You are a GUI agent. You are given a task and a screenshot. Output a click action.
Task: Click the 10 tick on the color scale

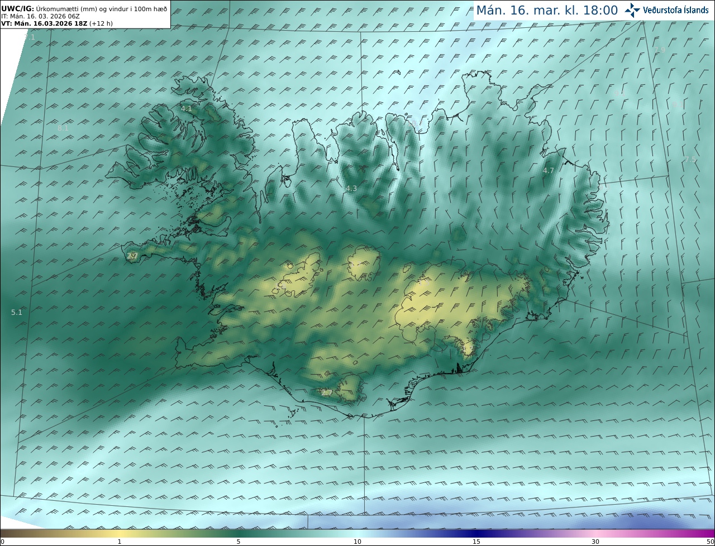pos(357,542)
